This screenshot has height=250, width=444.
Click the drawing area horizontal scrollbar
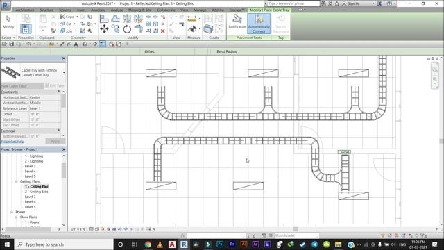pos(296,228)
